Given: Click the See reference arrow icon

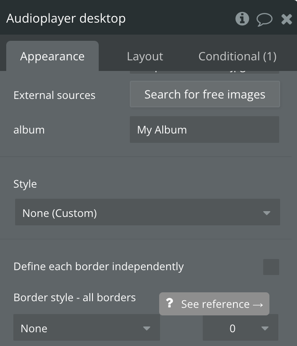Looking at the screenshot, I should tap(258, 305).
